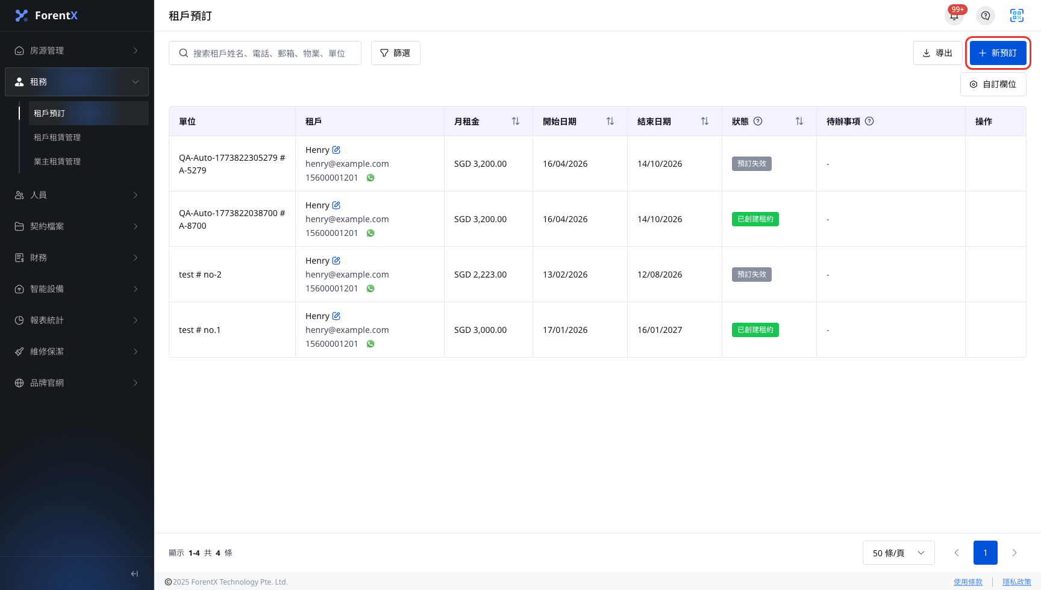This screenshot has height=590, width=1041.
Task: Edit tenant Henry in test # no-2 row
Action: (x=336, y=260)
